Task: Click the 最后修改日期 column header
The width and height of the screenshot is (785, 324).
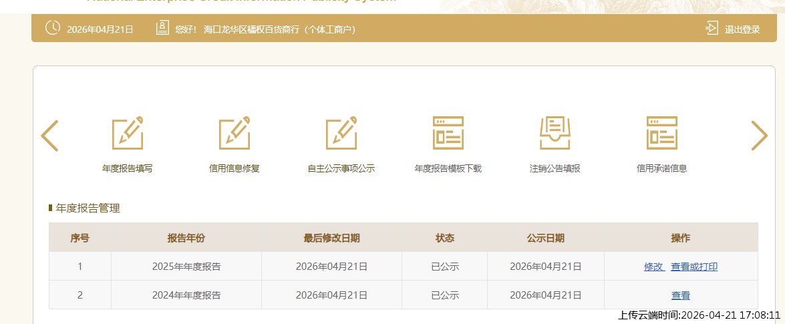Action: click(x=331, y=238)
